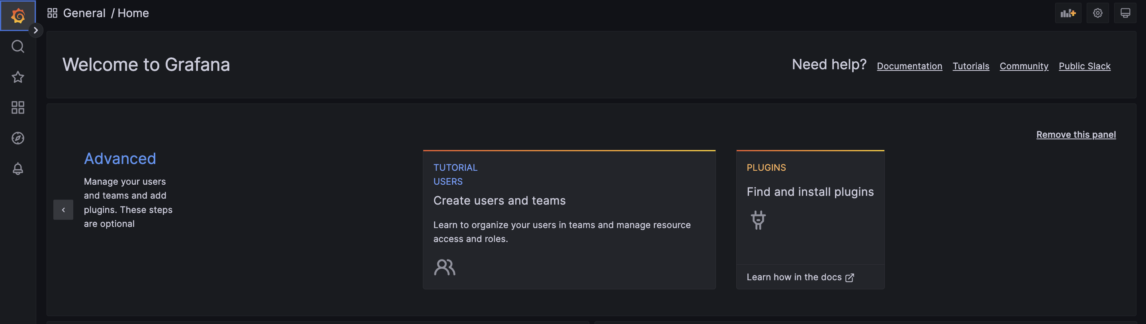Viewport: 1146px width, 324px height.
Task: Open Create users and teams tutorial card
Action: tap(569, 220)
